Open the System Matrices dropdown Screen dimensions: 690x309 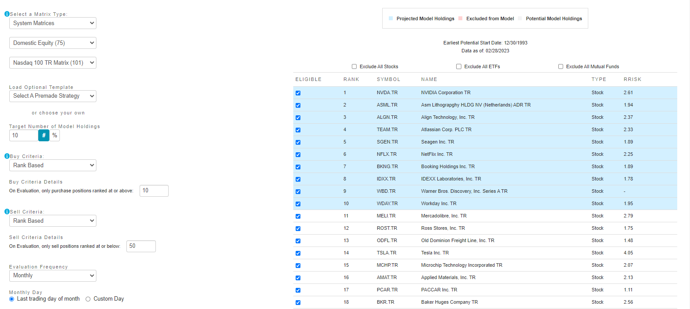(x=53, y=23)
